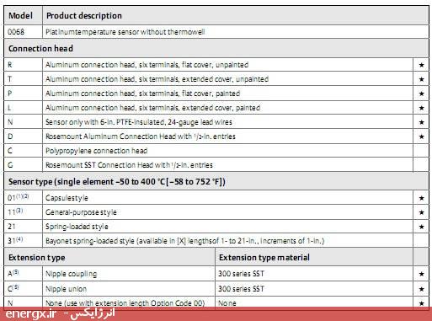The height and width of the screenshot is (321, 432).
Task: Click the energx.ir watermark link
Action: pos(31,313)
